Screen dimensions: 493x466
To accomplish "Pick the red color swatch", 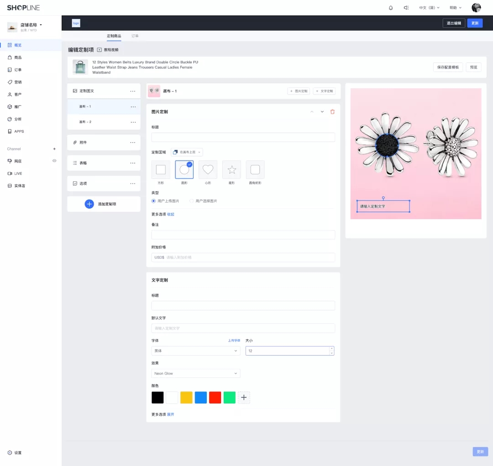I will point(215,398).
